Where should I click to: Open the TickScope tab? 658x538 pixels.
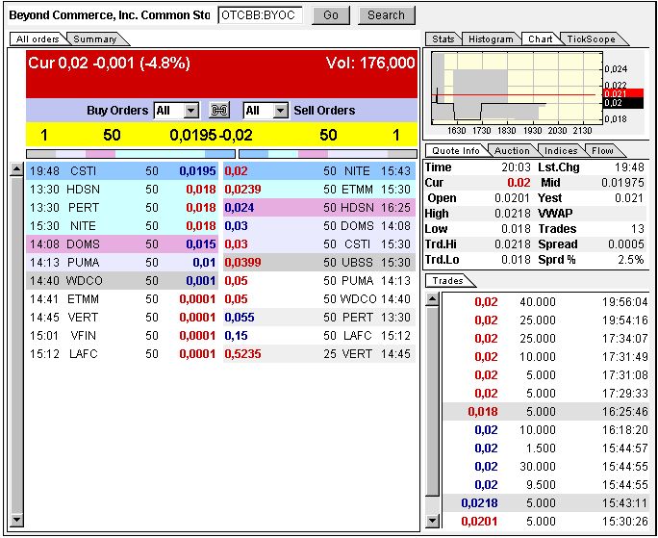tap(591, 39)
